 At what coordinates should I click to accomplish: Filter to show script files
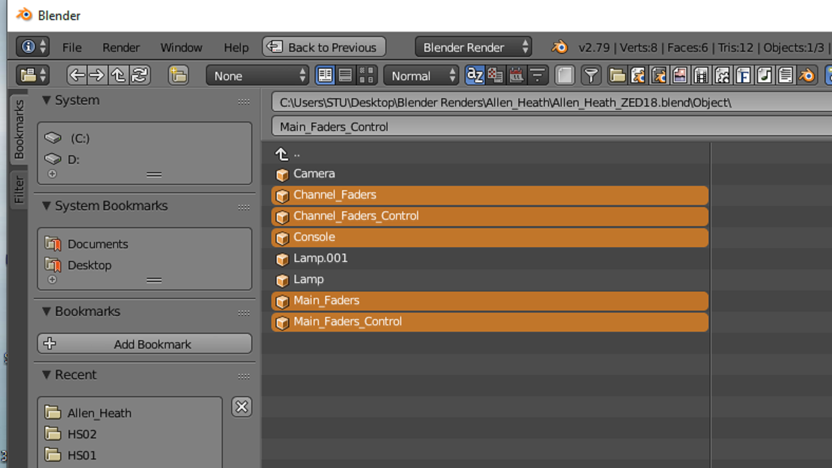(x=722, y=76)
